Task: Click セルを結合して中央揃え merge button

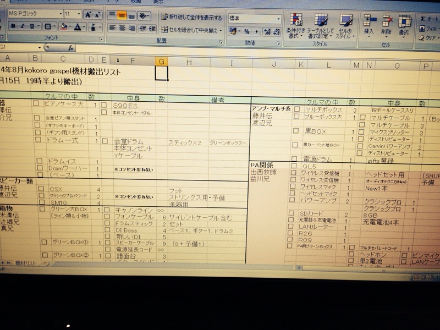Action: coord(192,30)
